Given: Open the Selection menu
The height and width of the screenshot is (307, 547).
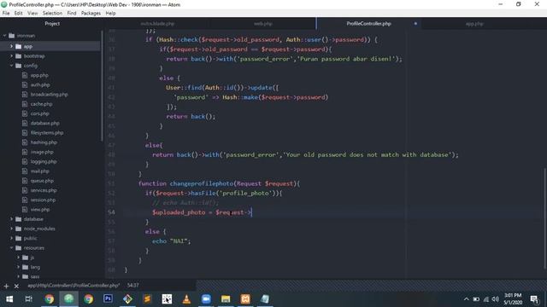Looking at the screenshot, I should [x=52, y=14].
